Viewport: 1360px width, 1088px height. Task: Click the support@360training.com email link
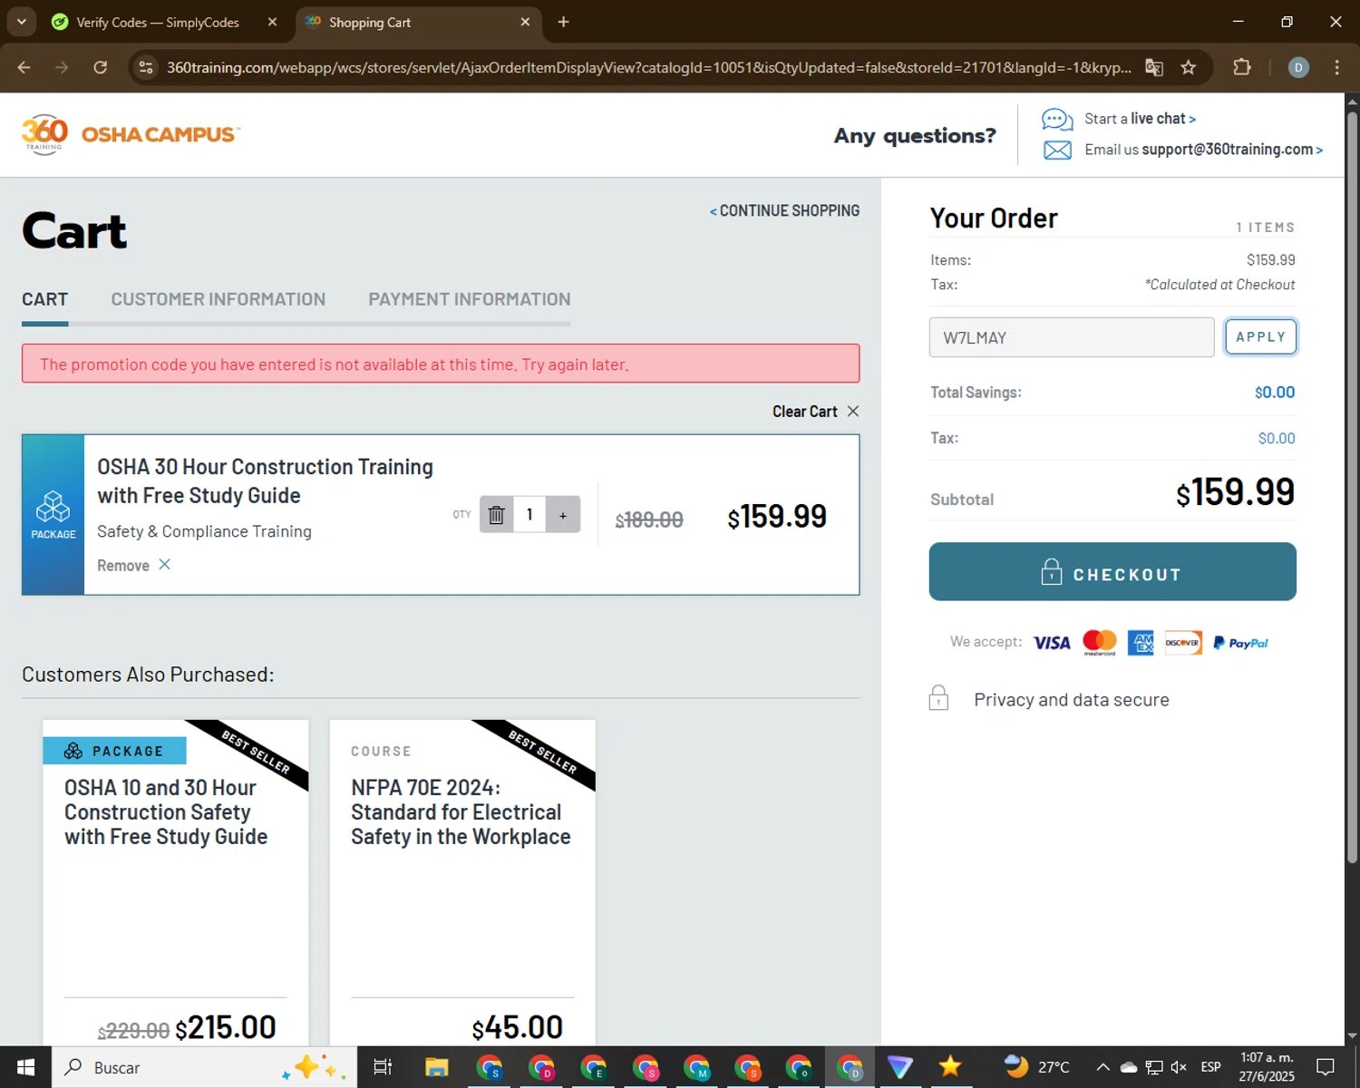[1232, 150]
